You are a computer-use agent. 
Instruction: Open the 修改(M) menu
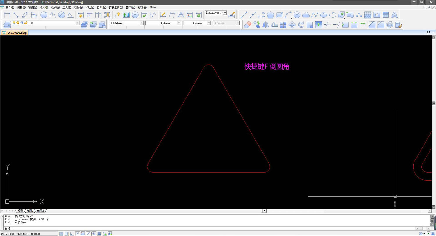pyautogui.click(x=101, y=8)
